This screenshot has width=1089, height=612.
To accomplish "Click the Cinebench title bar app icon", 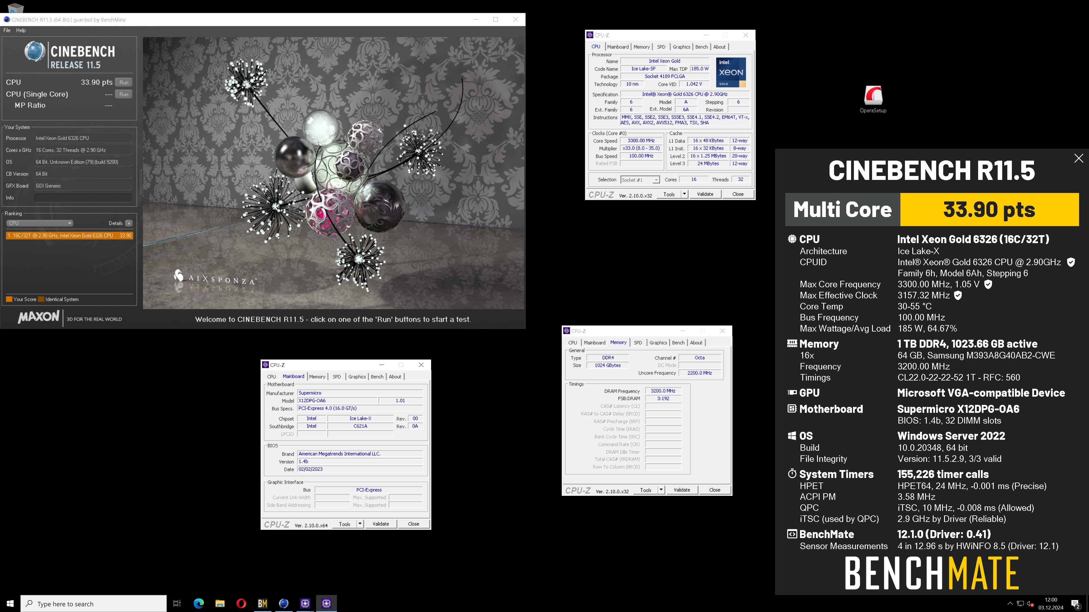I will click(x=6, y=20).
